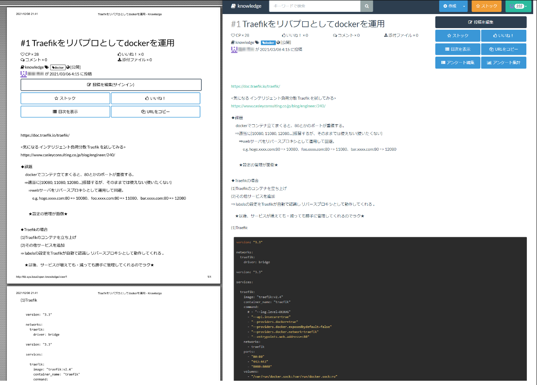Open the orange ストック navbar item
Viewport: 537px width, 385px height.
coord(486,6)
